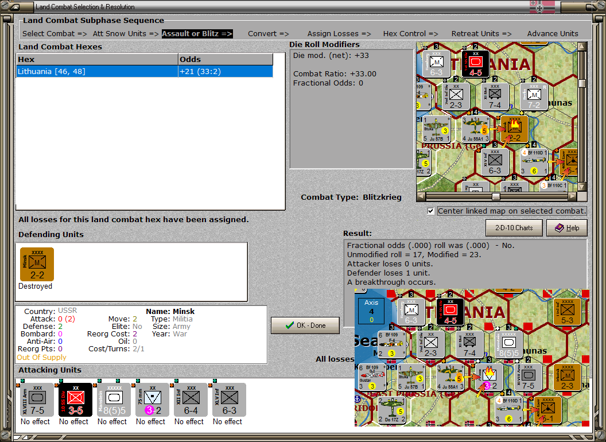
Task: Select the Ju 87B Stuka air unit on minimap
Action: (436, 130)
